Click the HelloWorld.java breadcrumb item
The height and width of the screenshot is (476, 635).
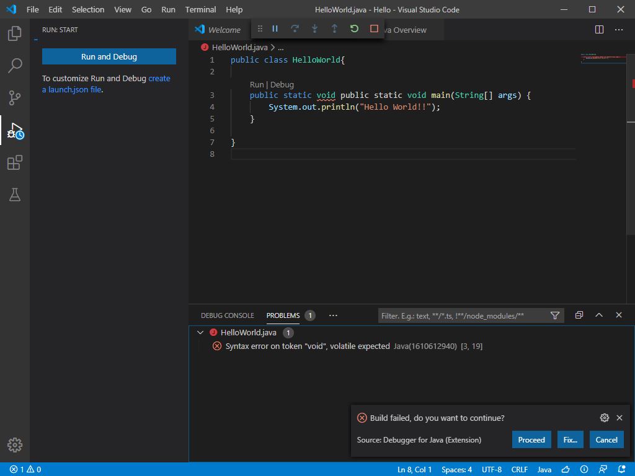[x=240, y=47]
